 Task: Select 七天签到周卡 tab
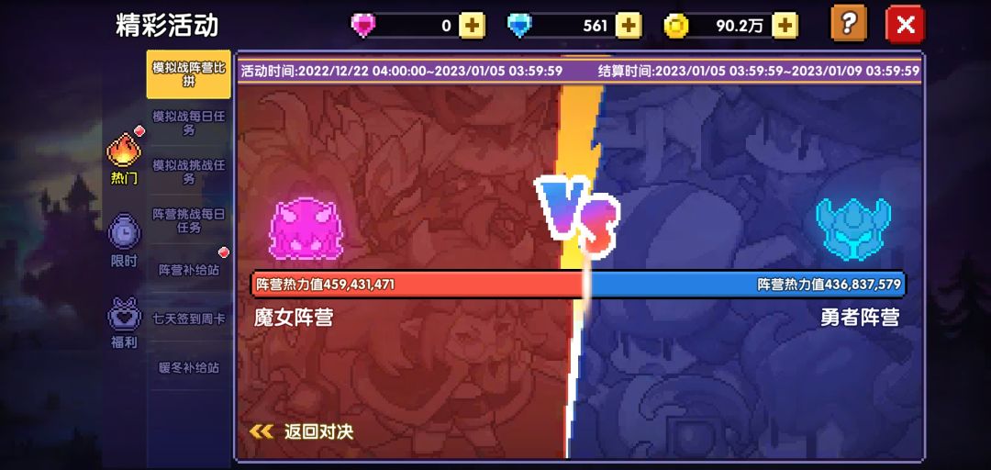click(188, 319)
